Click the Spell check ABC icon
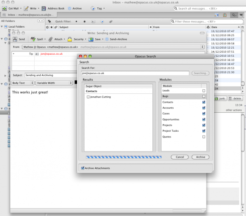Viewport: 246px width, 216px height. [x=33, y=39]
